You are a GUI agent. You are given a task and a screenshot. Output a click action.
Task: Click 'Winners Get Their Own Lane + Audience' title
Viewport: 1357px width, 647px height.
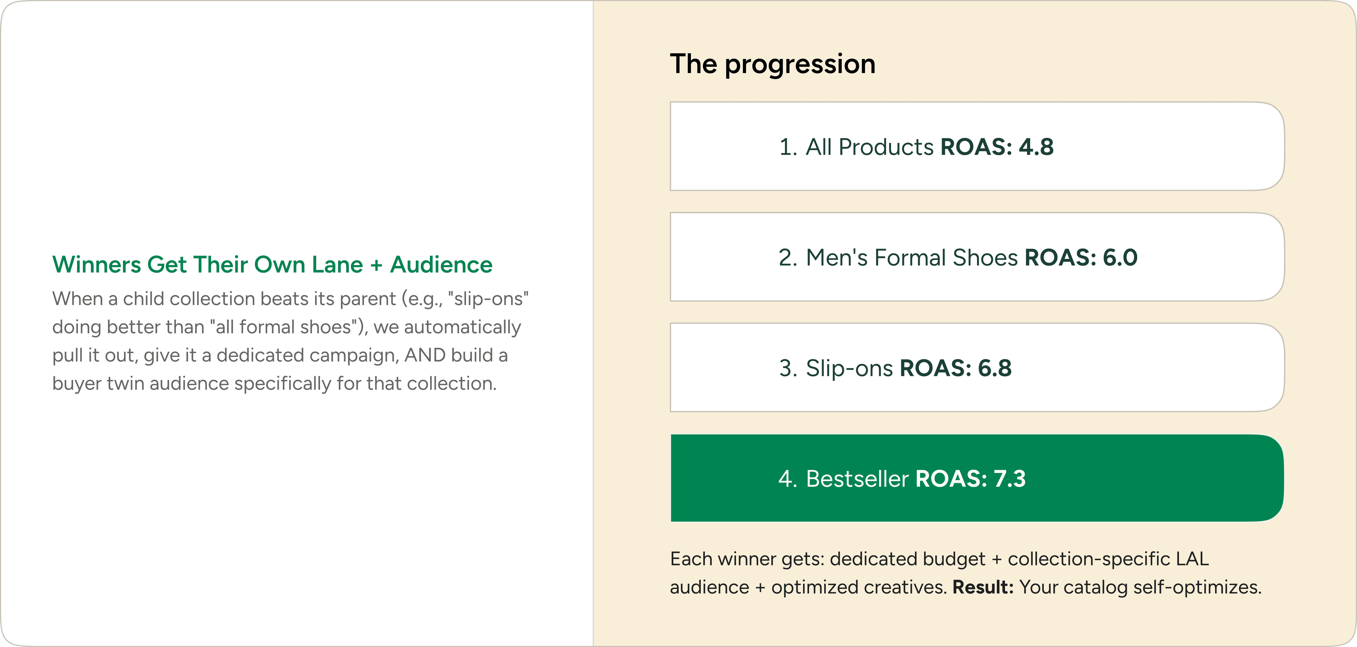(x=272, y=265)
